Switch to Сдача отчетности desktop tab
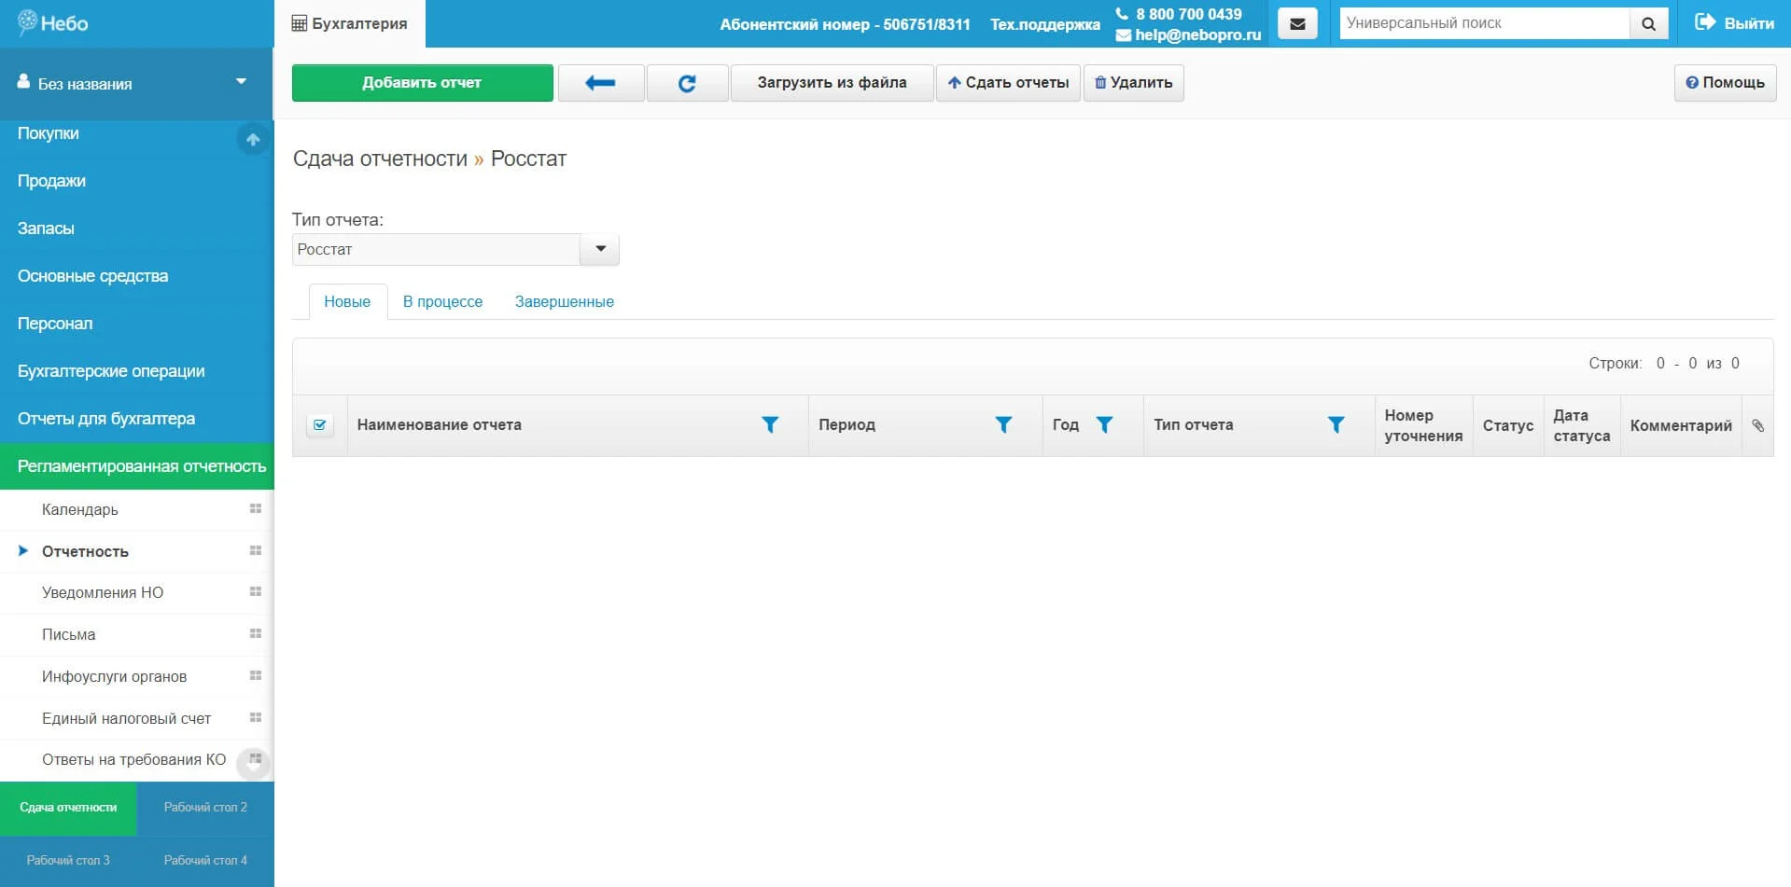 (x=68, y=808)
